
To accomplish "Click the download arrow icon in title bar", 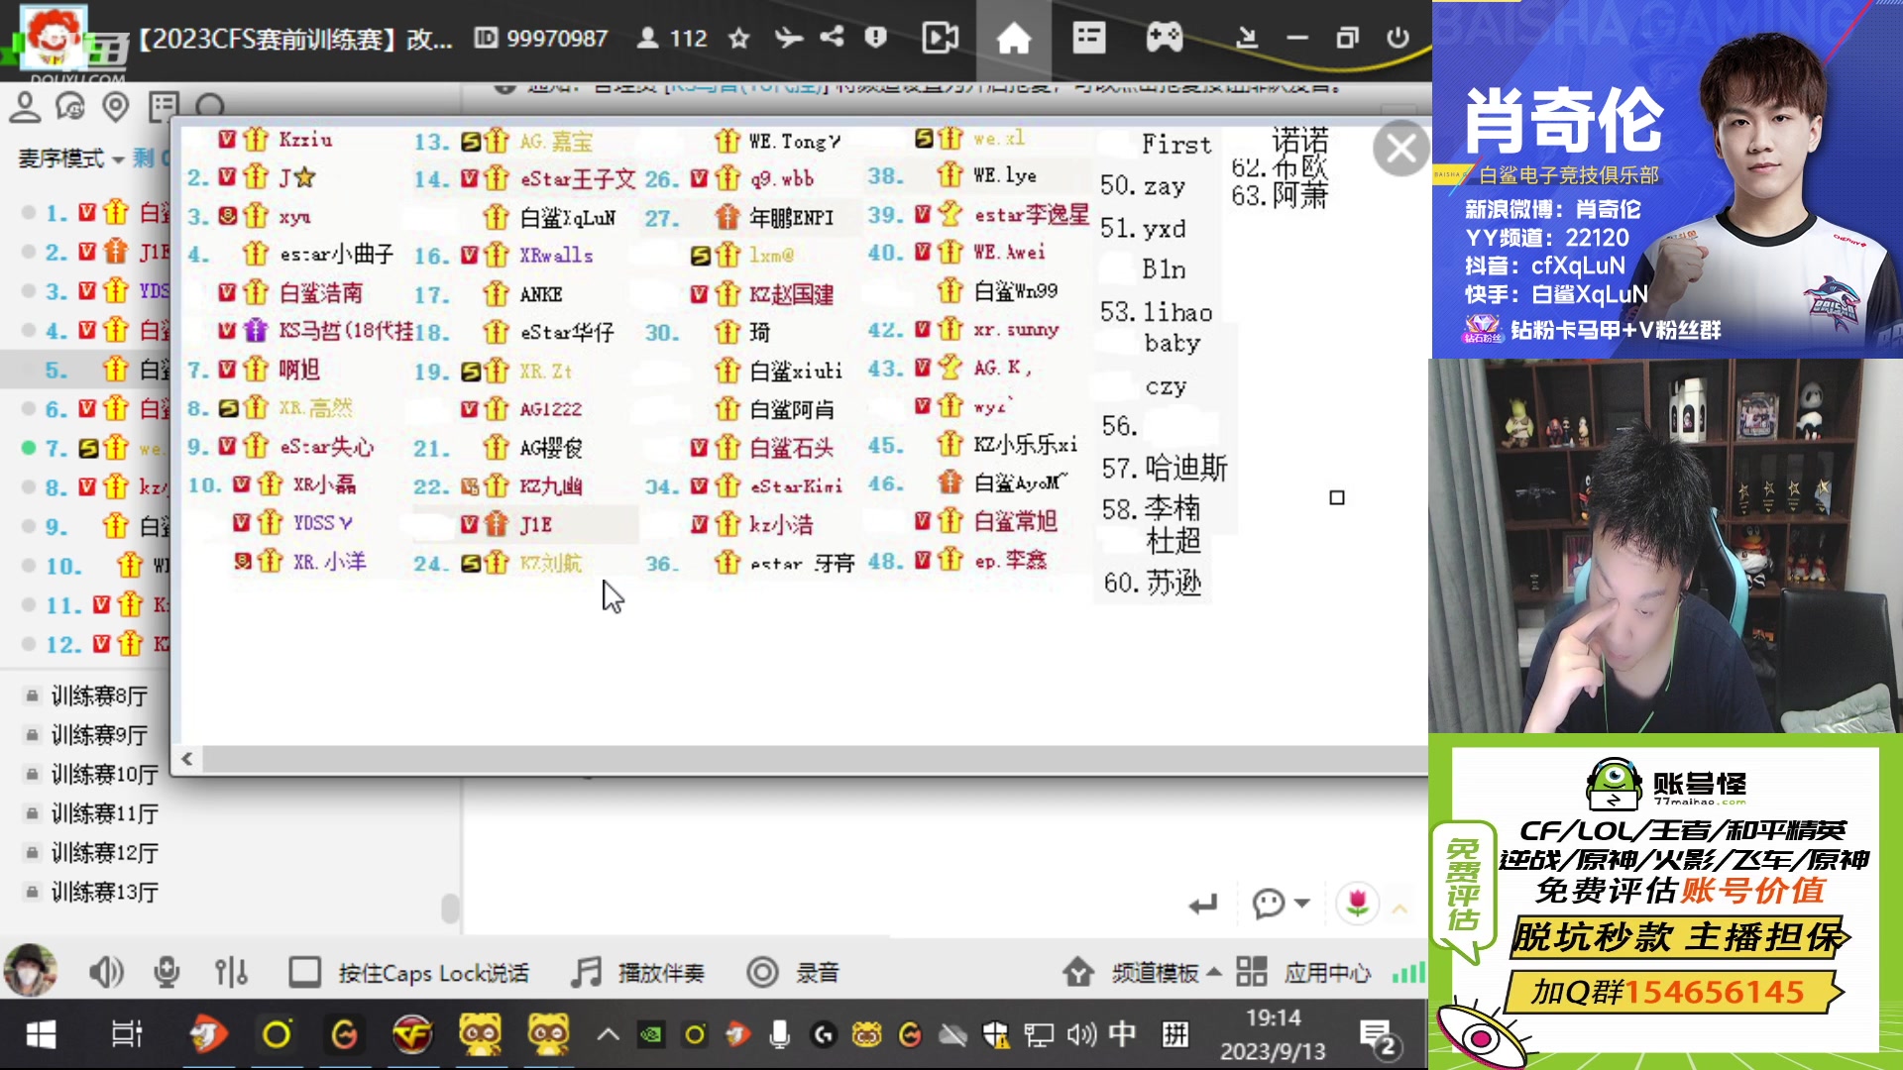I will tap(1247, 39).
